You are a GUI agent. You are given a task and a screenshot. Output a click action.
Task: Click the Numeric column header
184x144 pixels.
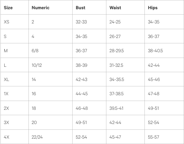click(x=40, y=8)
